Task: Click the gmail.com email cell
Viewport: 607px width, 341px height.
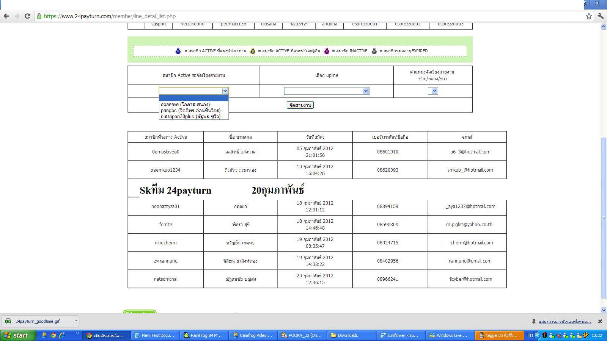Action: [x=467, y=261]
